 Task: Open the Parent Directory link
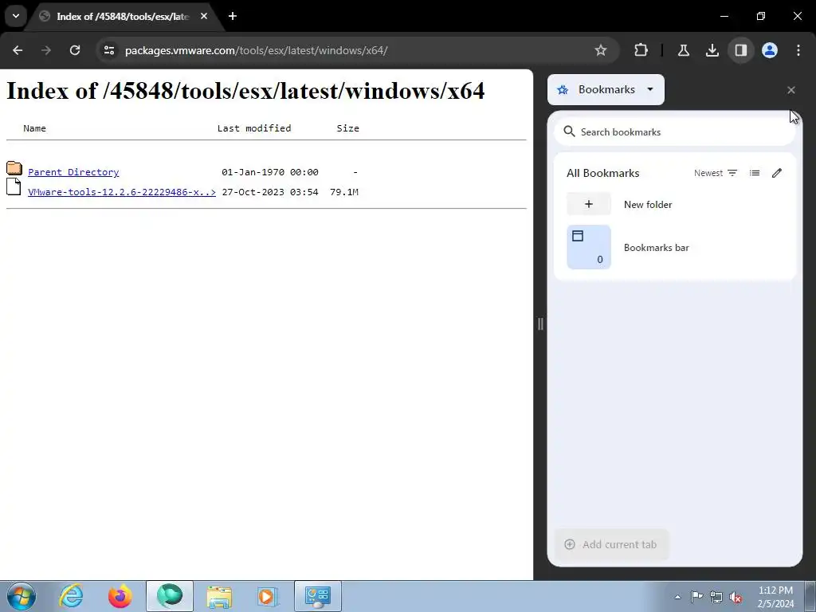(x=73, y=172)
